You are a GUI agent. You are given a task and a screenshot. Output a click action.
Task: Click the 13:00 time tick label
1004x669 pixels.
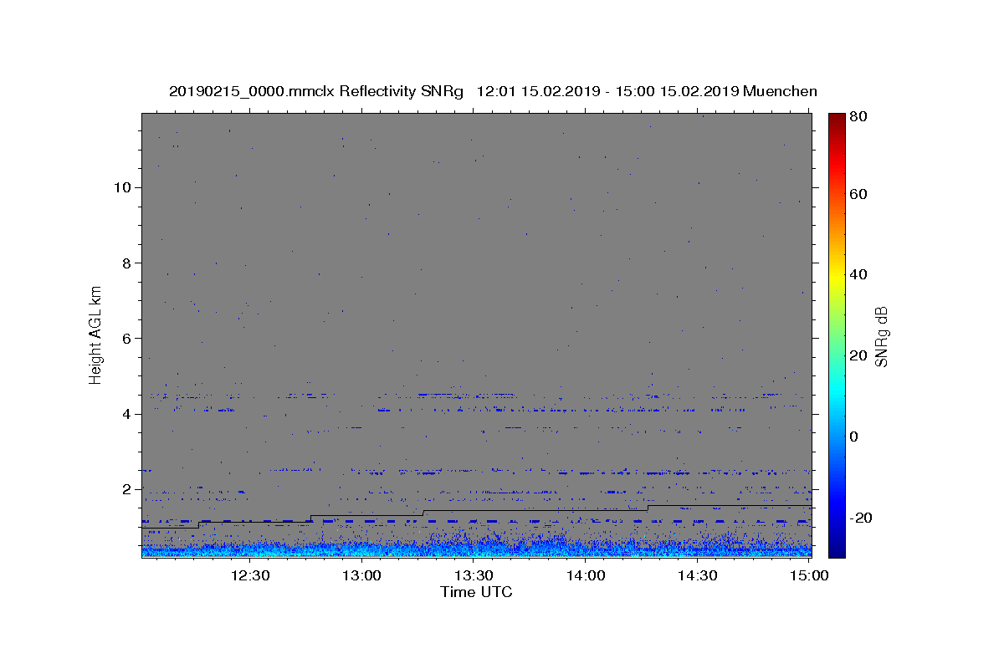tap(363, 575)
